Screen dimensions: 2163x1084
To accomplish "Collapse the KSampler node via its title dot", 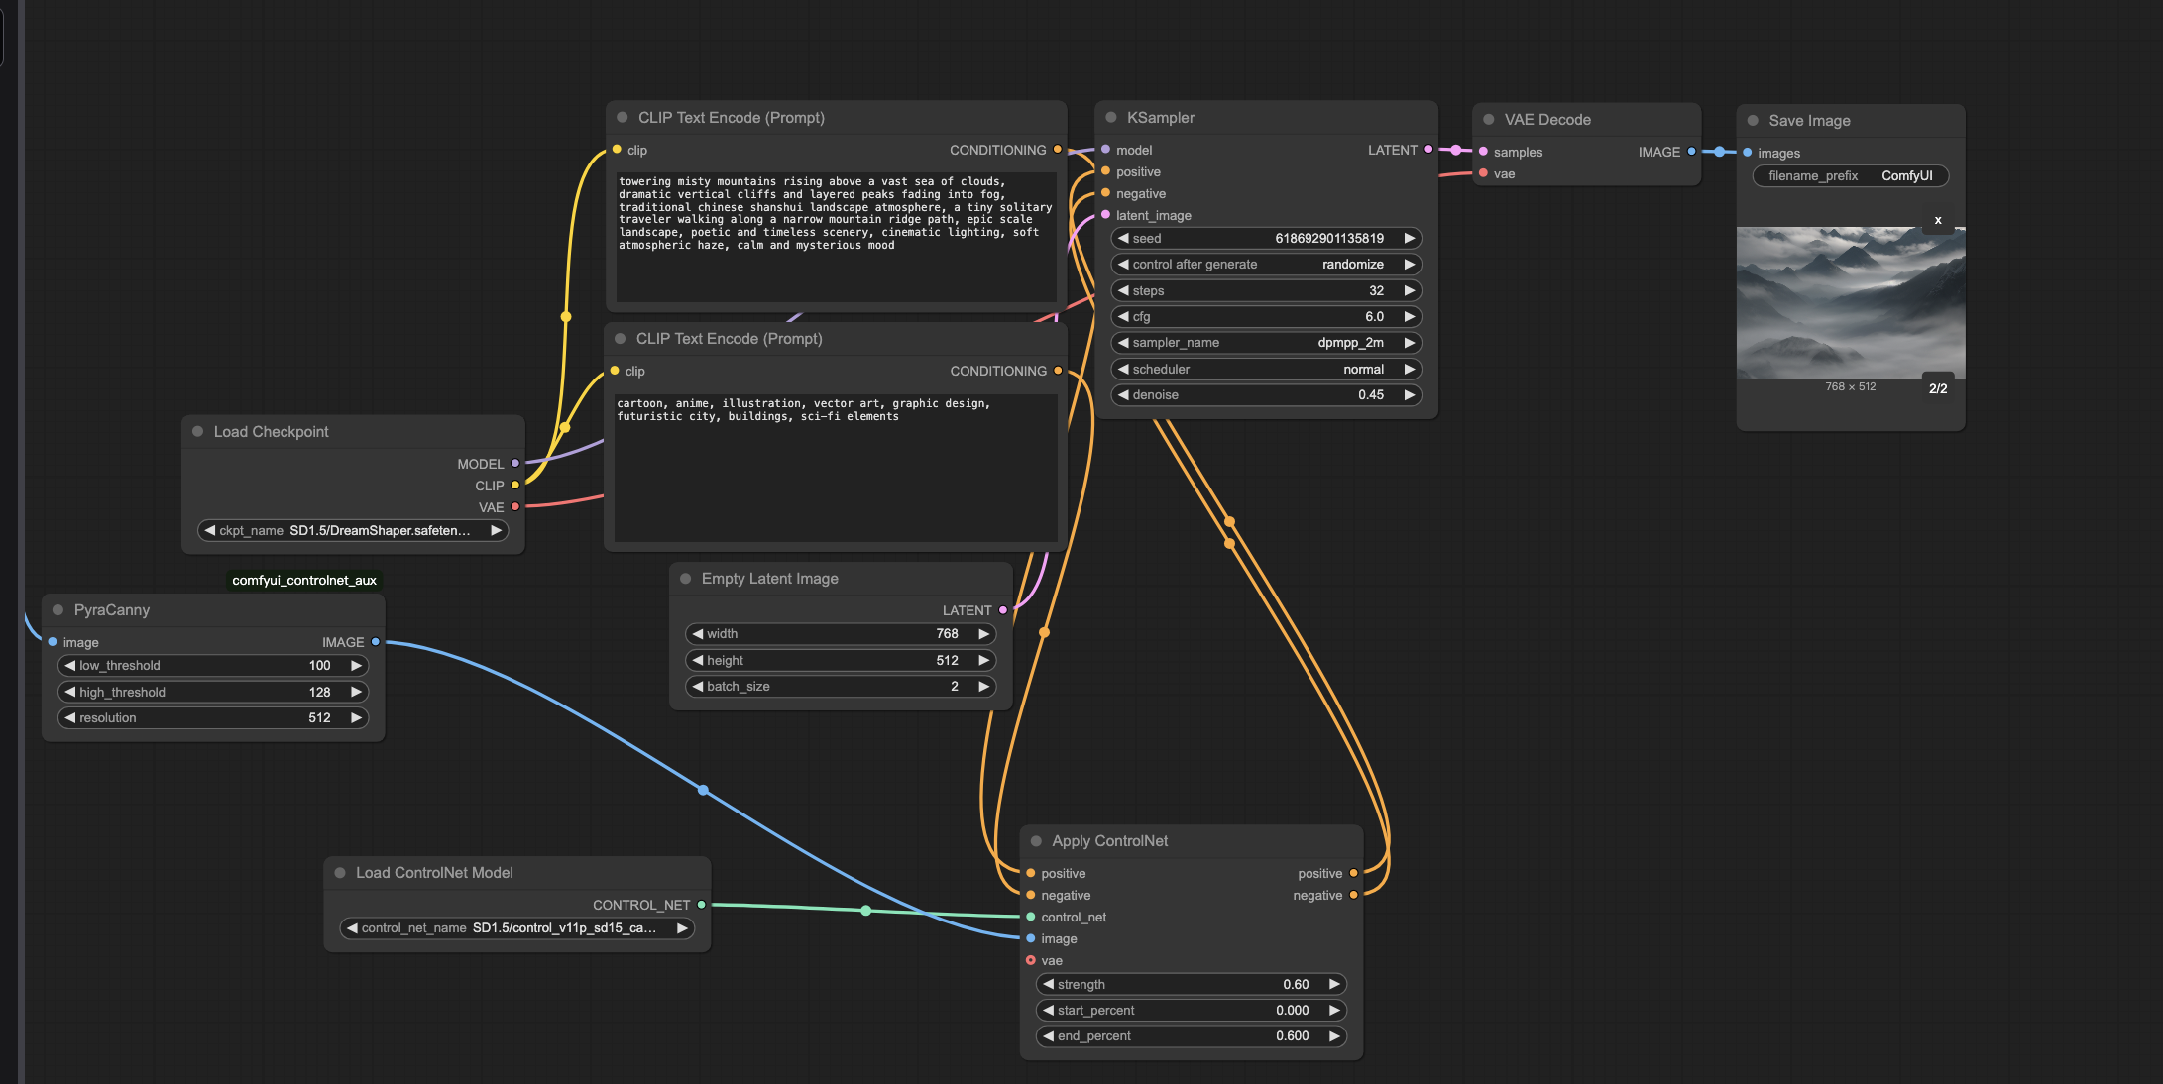I will point(1111,117).
